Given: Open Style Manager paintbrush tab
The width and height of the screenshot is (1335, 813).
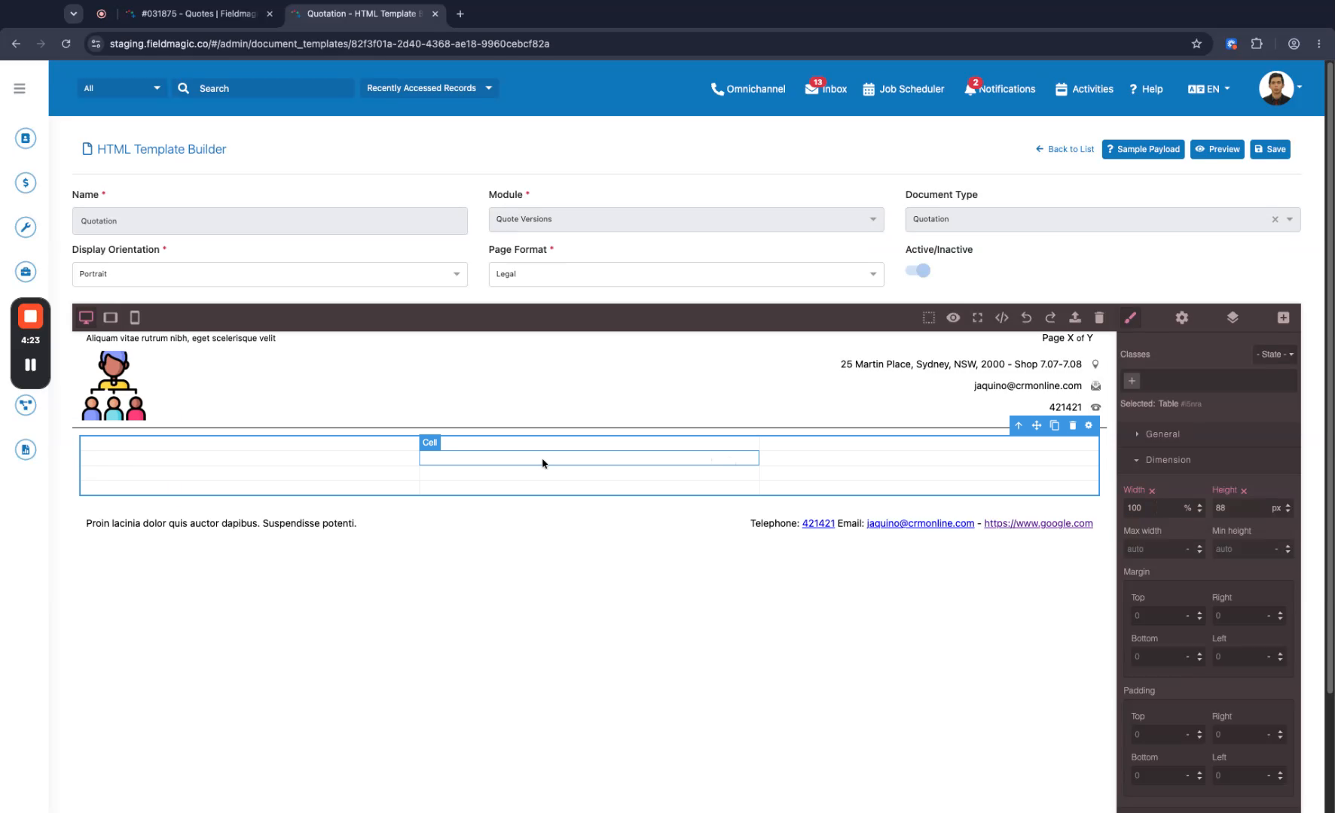Looking at the screenshot, I should [x=1130, y=318].
